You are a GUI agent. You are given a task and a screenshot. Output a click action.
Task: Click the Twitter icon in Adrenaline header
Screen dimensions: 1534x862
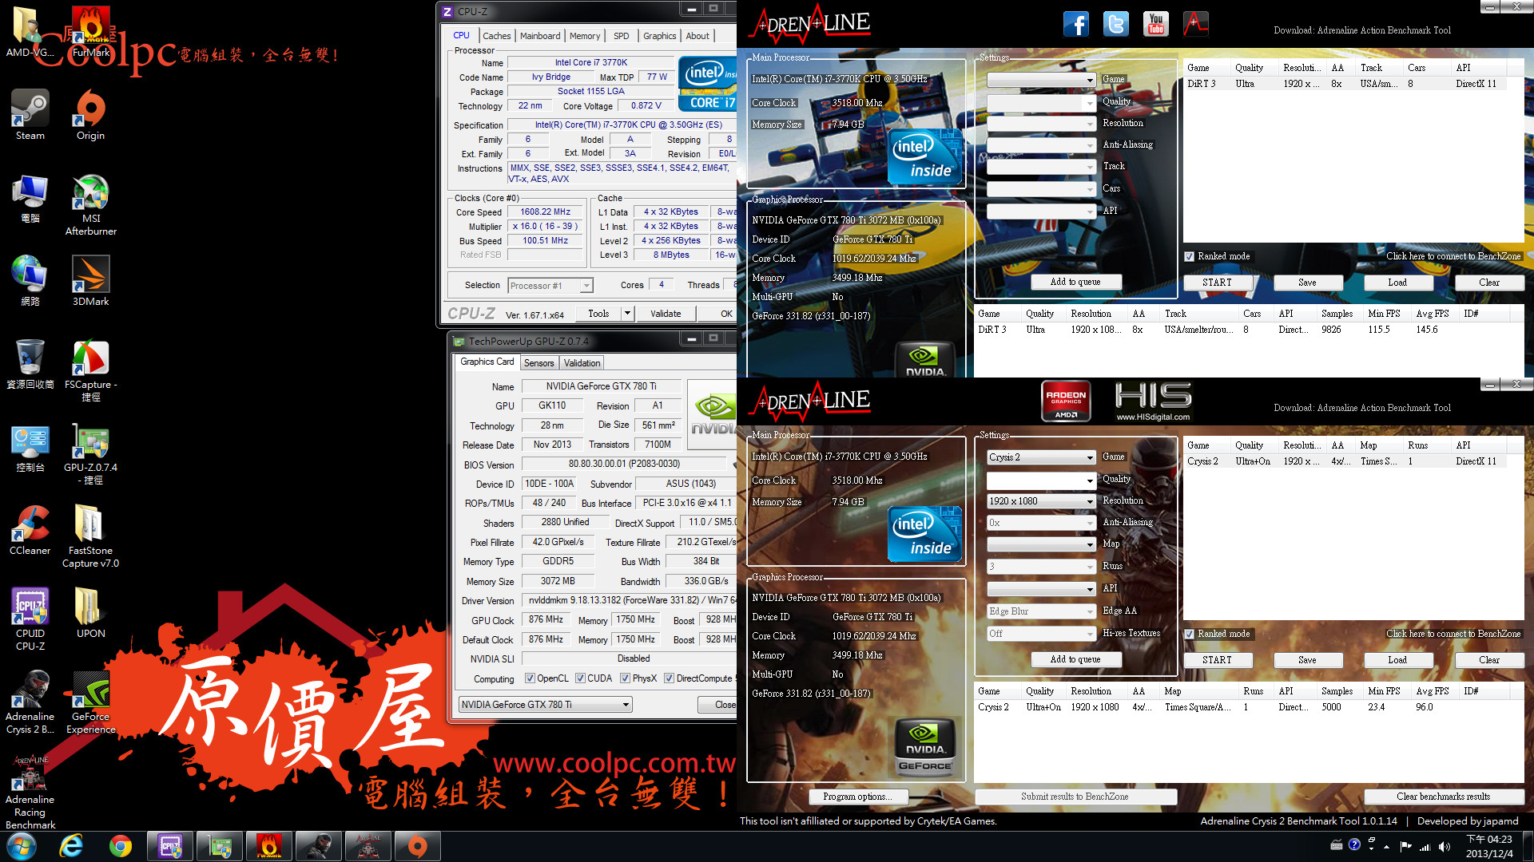pyautogui.click(x=1116, y=24)
